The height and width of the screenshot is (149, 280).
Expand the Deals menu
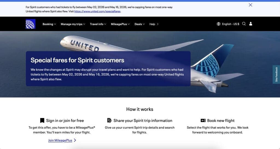click(140, 24)
